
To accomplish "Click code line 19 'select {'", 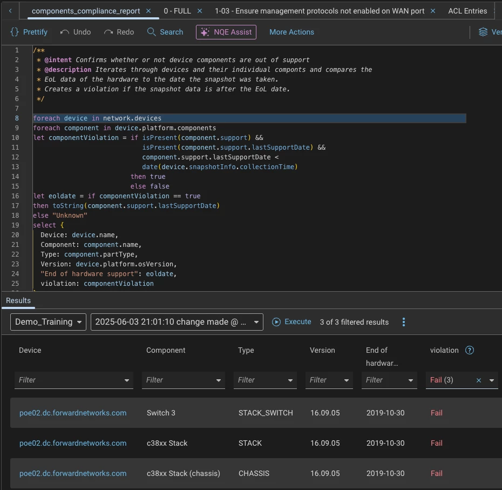I will 49,225.
